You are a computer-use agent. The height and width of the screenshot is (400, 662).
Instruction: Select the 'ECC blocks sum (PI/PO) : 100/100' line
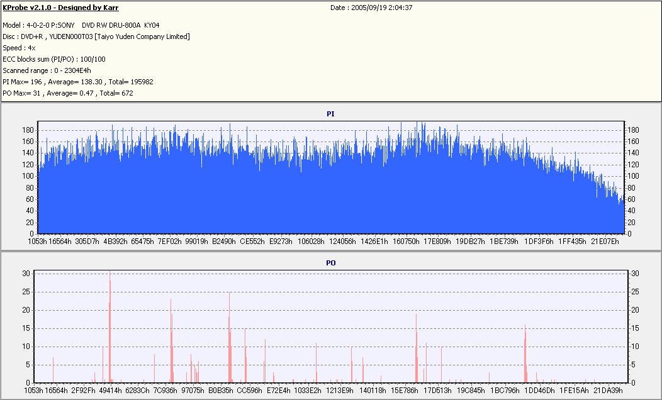point(54,60)
